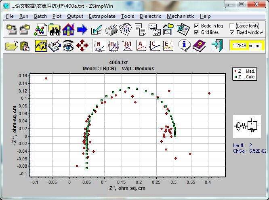Screen dimensions: 269x200
Task: Click the Model : LR(CR) label
Action: tap(99, 69)
